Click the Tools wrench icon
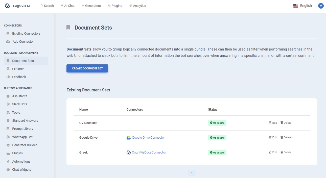The image size is (326, 178). [8, 112]
